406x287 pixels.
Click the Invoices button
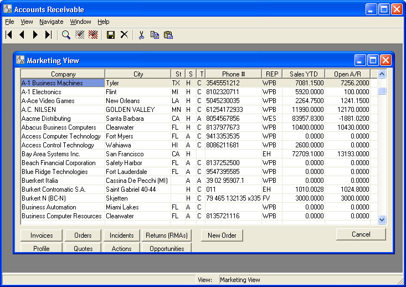42,235
